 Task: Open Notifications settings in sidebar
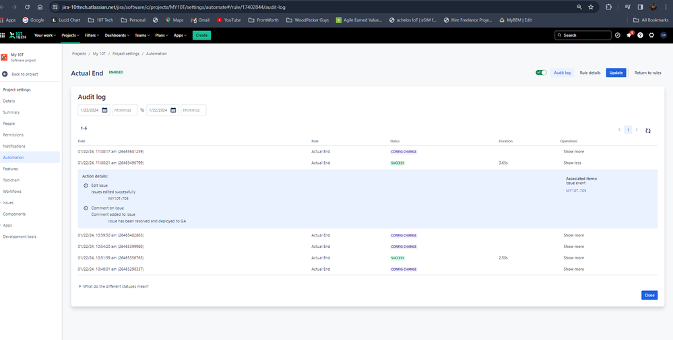pos(14,146)
